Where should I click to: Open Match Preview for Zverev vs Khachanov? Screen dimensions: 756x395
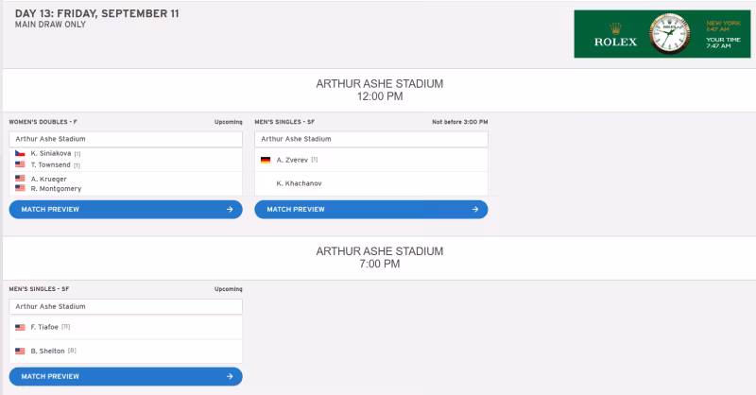point(371,210)
